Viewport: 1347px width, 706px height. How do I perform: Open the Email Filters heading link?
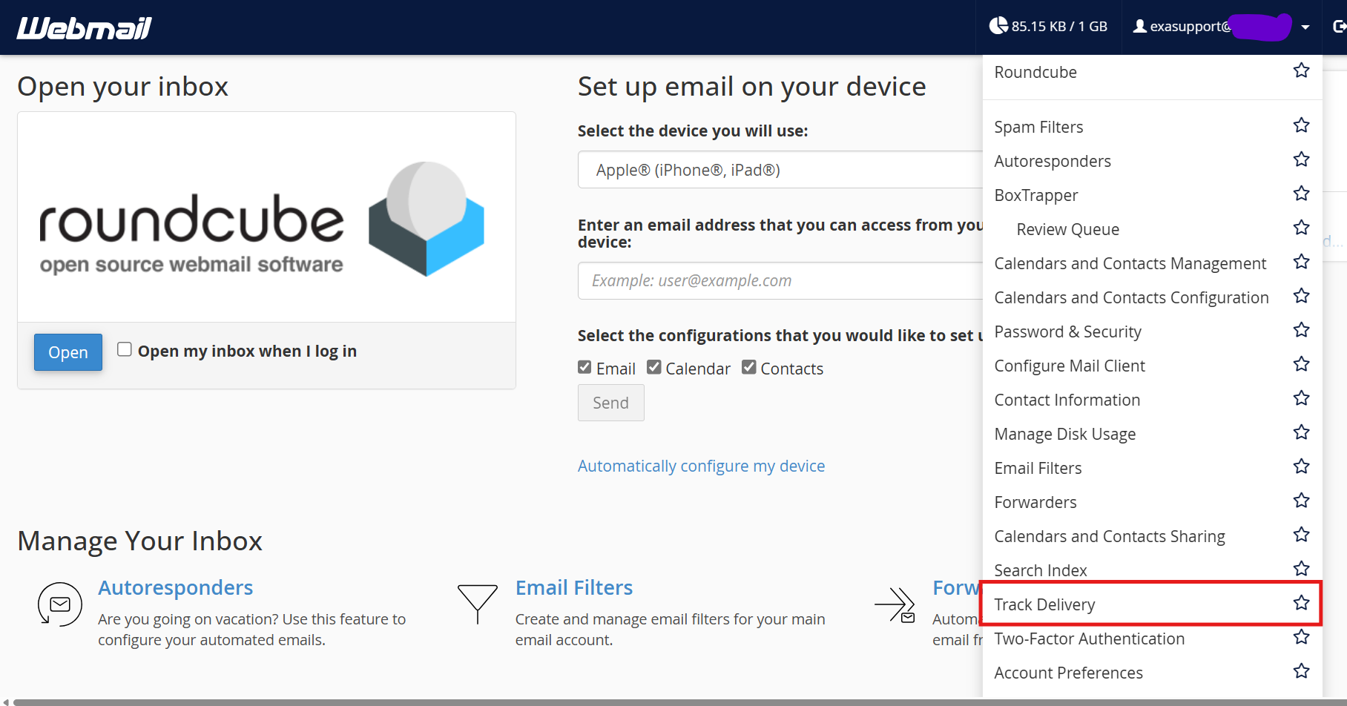coord(574,587)
